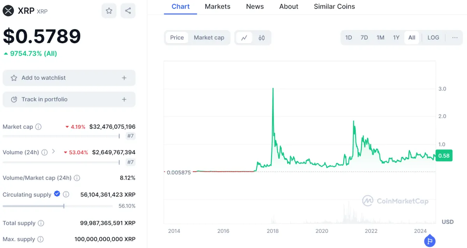Click the verified checkmark badge
The height and width of the screenshot is (248, 467).
pos(57,194)
